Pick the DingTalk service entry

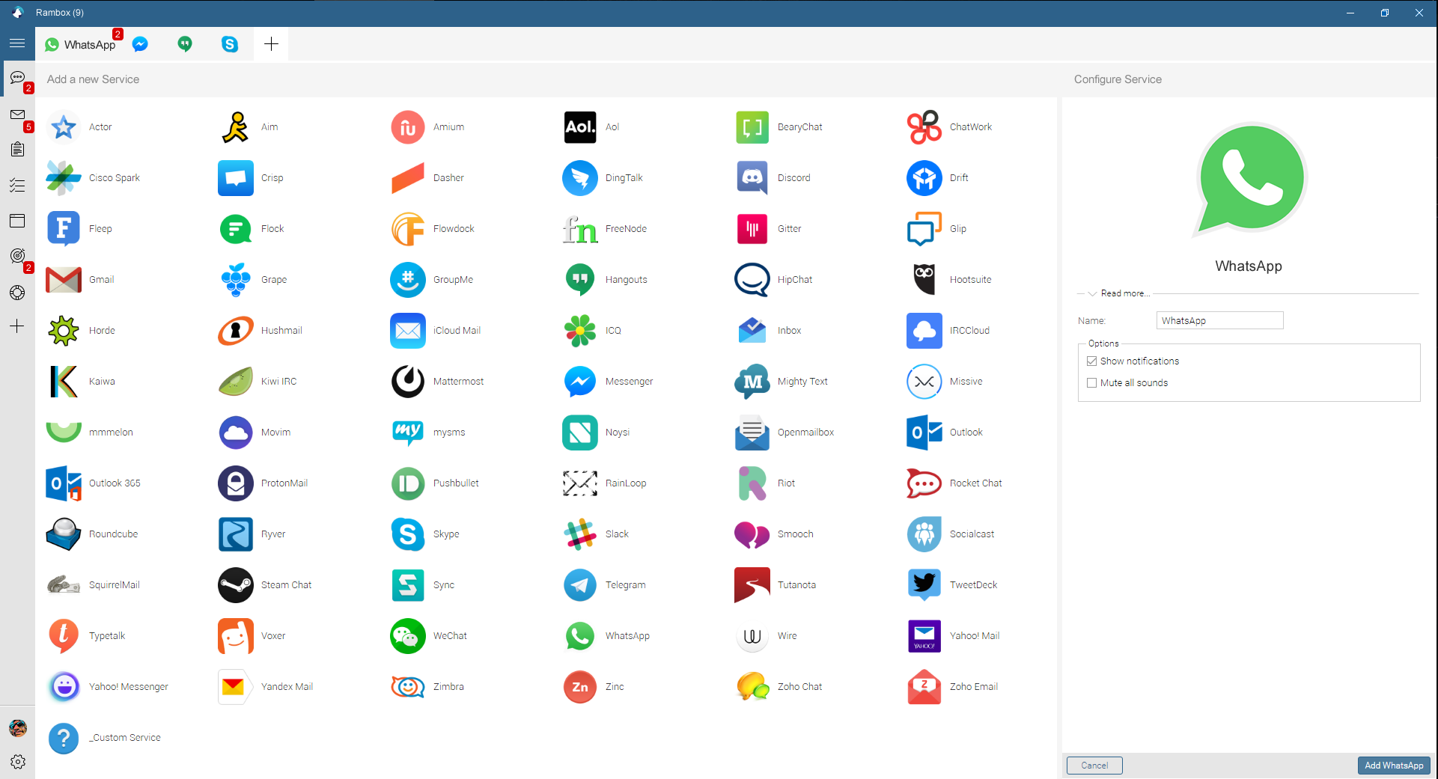[603, 178]
